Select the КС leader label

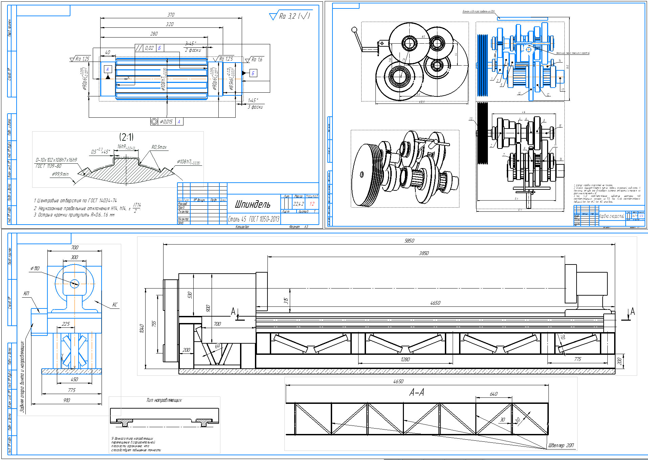[x=115, y=305]
